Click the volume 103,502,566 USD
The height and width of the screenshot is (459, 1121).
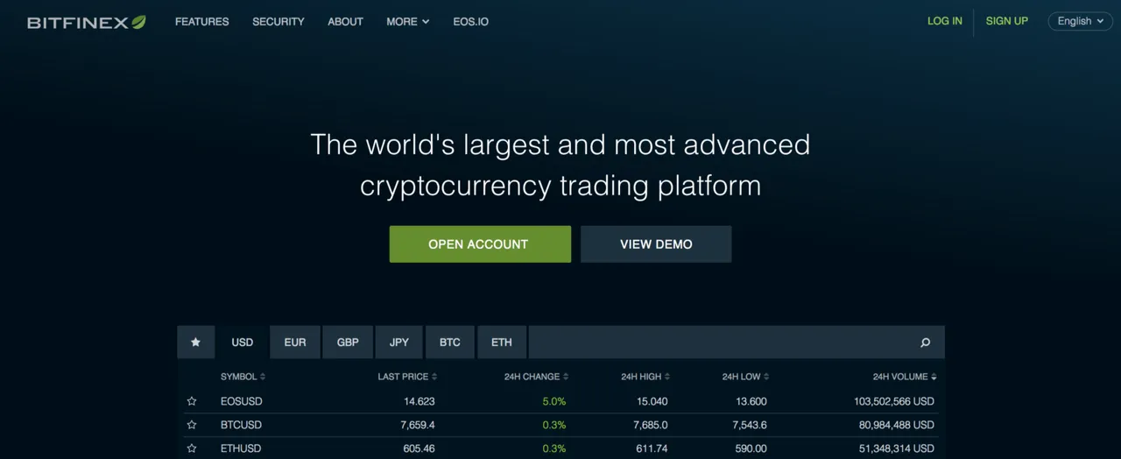(894, 401)
